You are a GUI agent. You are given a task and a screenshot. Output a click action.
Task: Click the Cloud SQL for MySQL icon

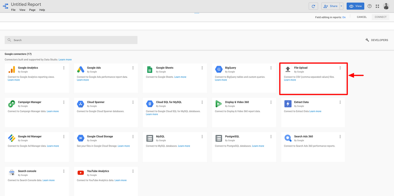[x=150, y=104]
